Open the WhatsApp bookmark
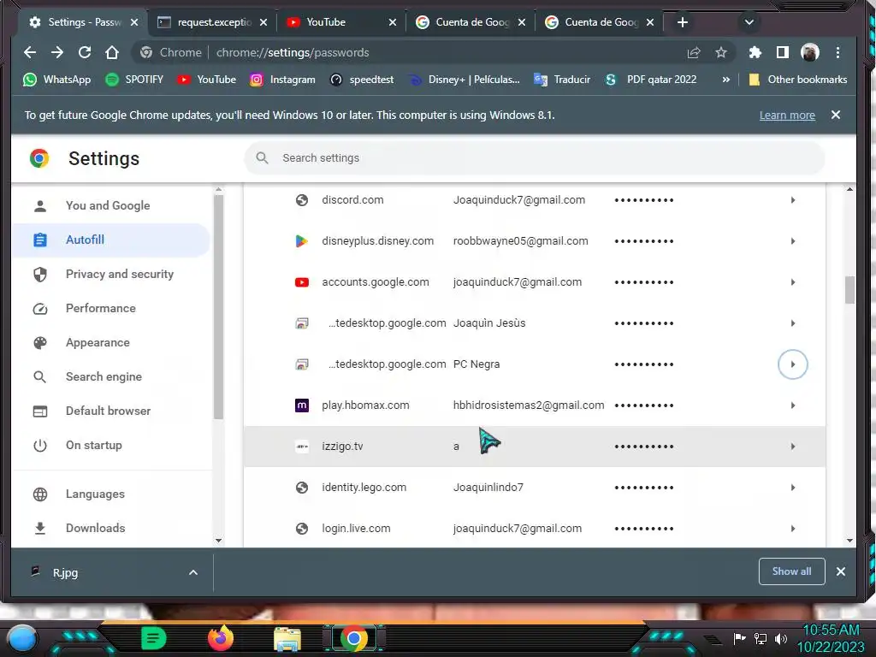876x657 pixels. click(56, 80)
